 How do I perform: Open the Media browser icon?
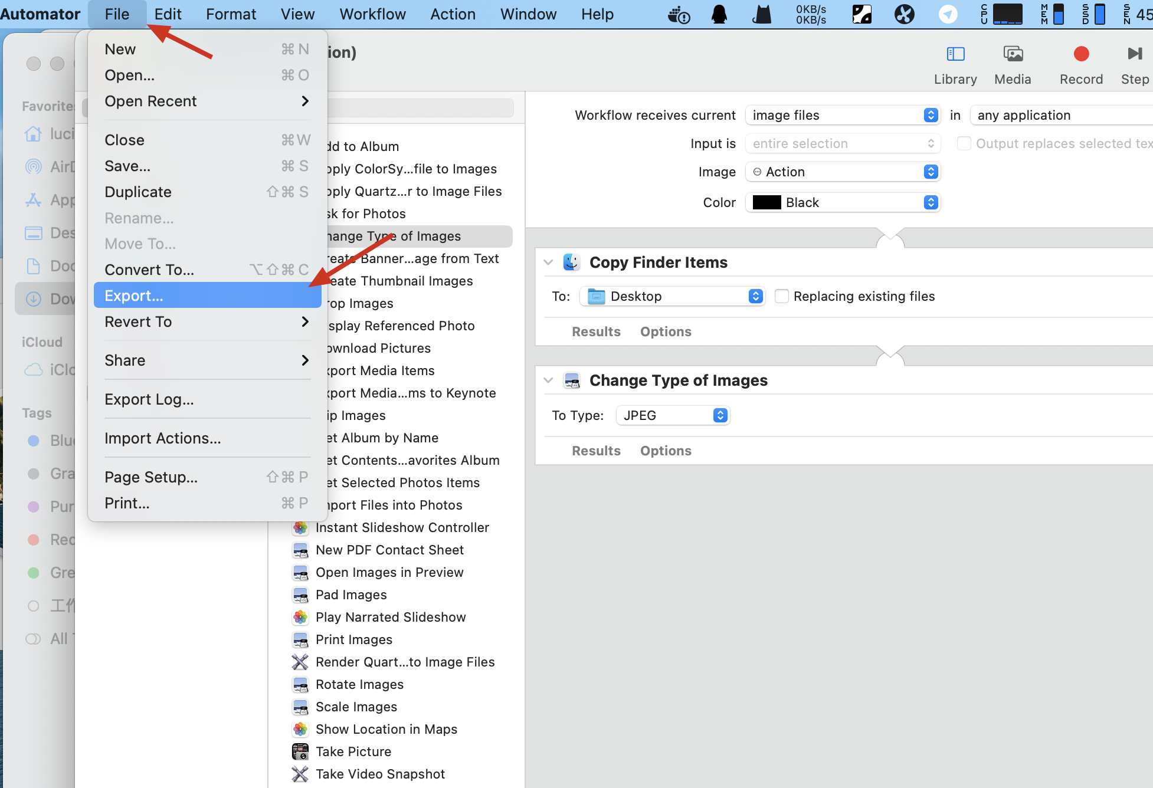click(x=1013, y=54)
